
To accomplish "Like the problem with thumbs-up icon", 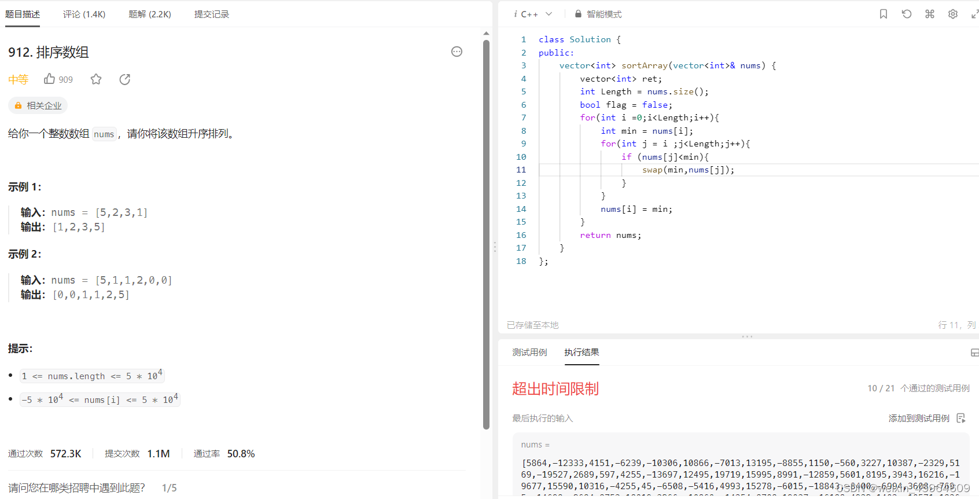I will tap(50, 79).
